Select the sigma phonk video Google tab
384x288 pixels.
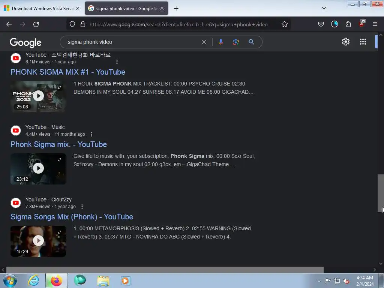[126, 8]
